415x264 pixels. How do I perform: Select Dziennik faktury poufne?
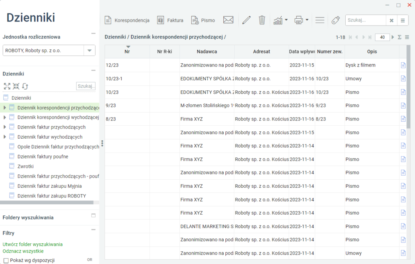[x=43, y=157]
